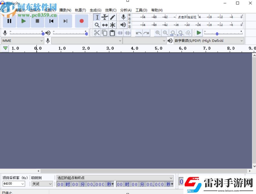Select the Zoom magnifier tool
This screenshot has width=256, height=194.
[x=97, y=25]
